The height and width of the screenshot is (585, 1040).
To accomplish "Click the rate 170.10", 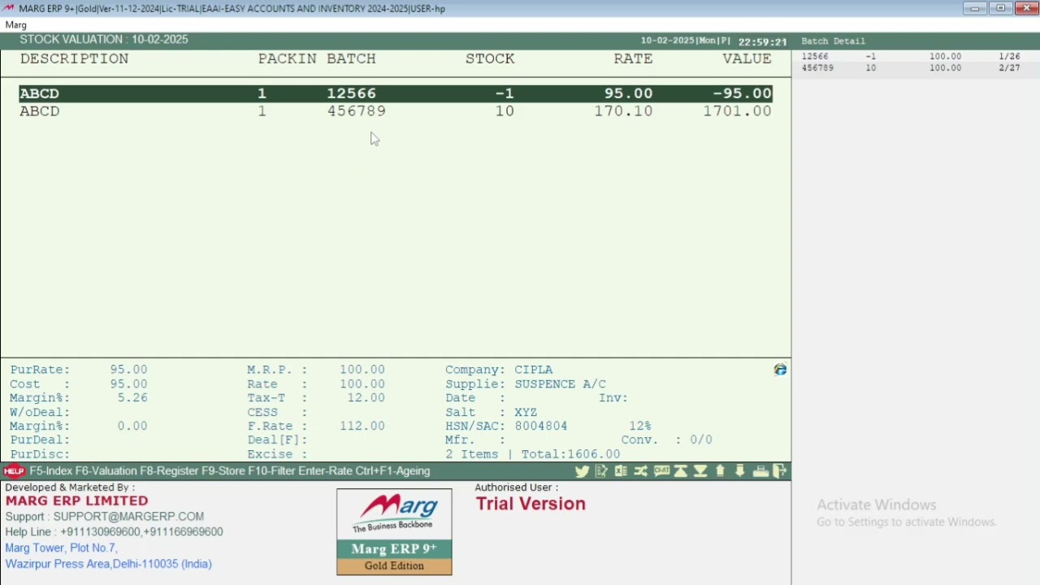I will tap(623, 111).
